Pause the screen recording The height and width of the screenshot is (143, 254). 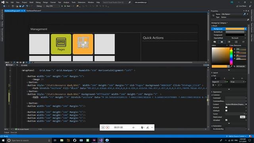(103, 128)
